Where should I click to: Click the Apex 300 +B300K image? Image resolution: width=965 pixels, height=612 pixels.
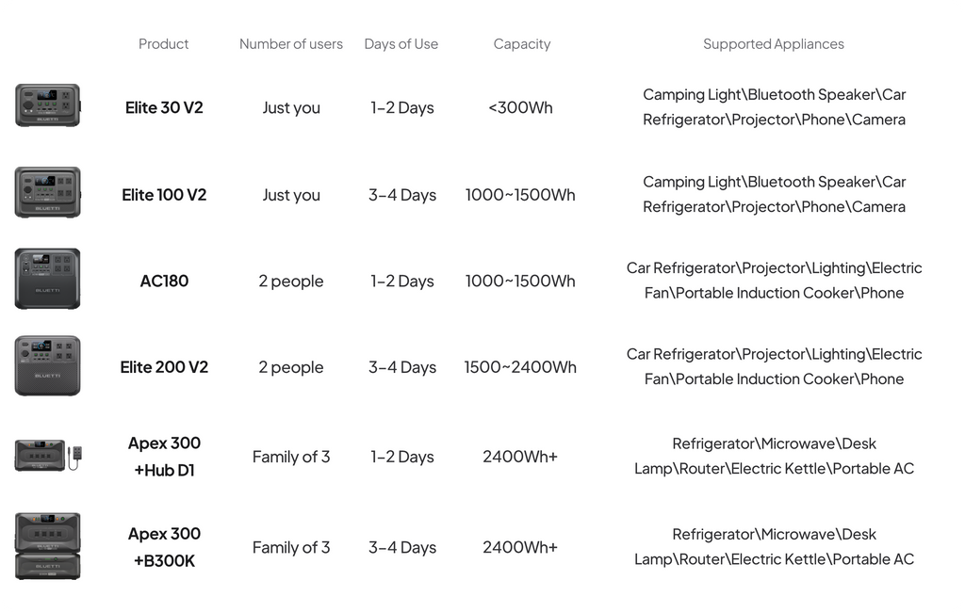[47, 546]
